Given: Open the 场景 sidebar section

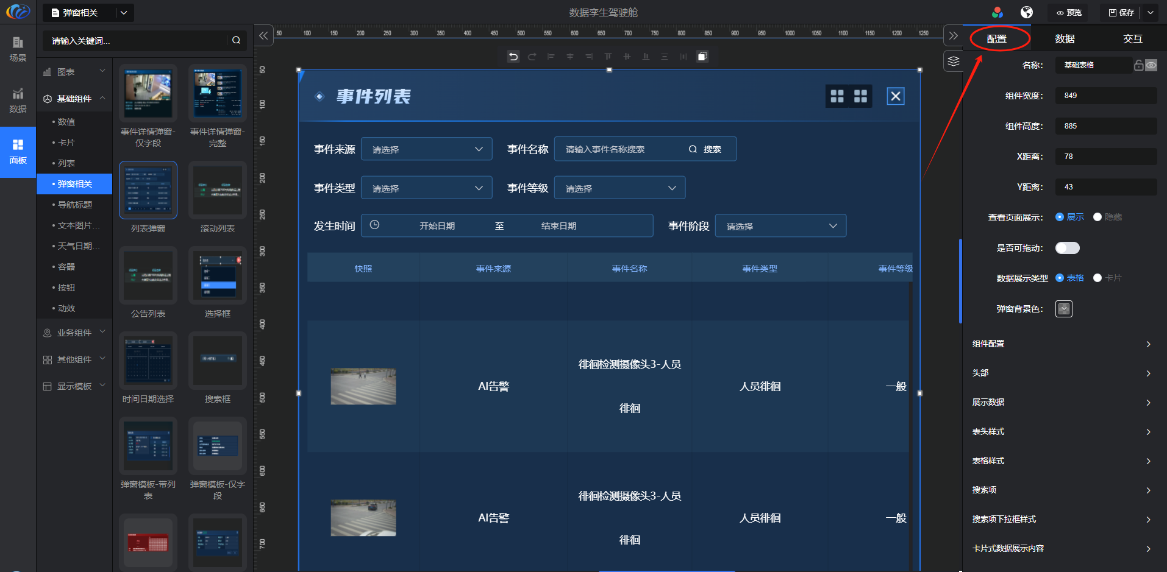Looking at the screenshot, I should pos(18,49).
